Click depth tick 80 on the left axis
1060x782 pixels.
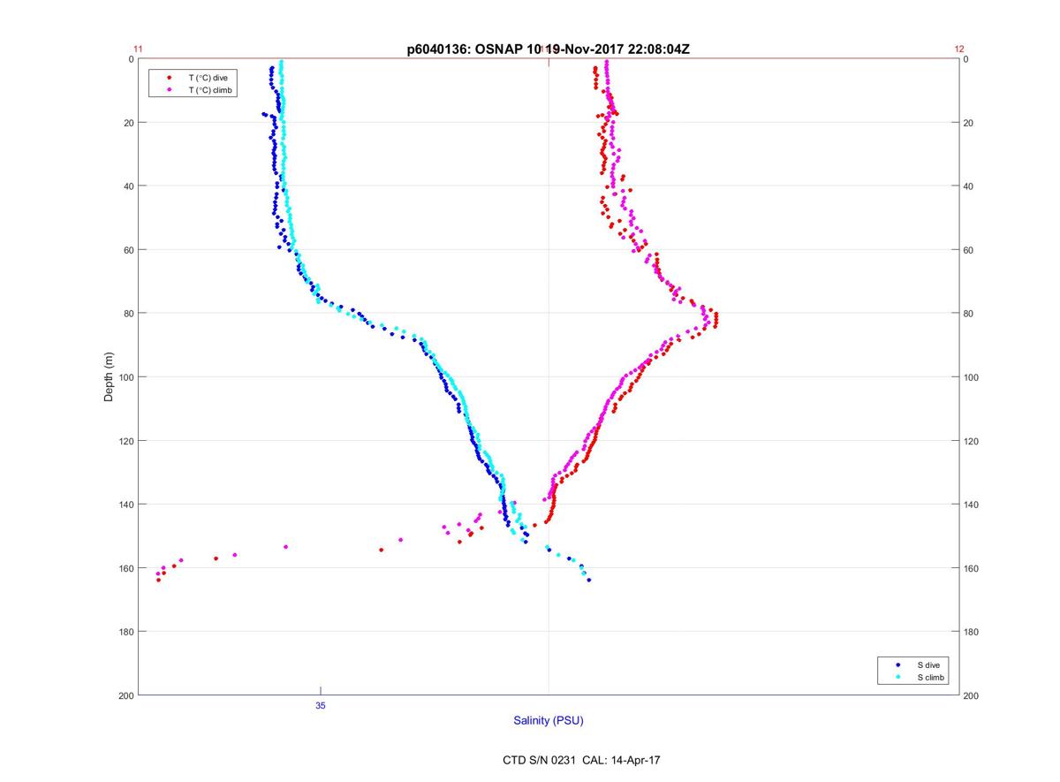pos(128,314)
